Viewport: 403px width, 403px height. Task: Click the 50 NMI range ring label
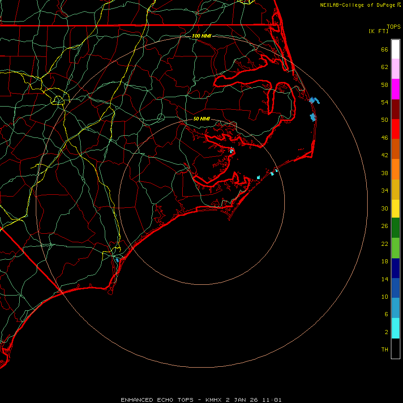[x=201, y=119]
